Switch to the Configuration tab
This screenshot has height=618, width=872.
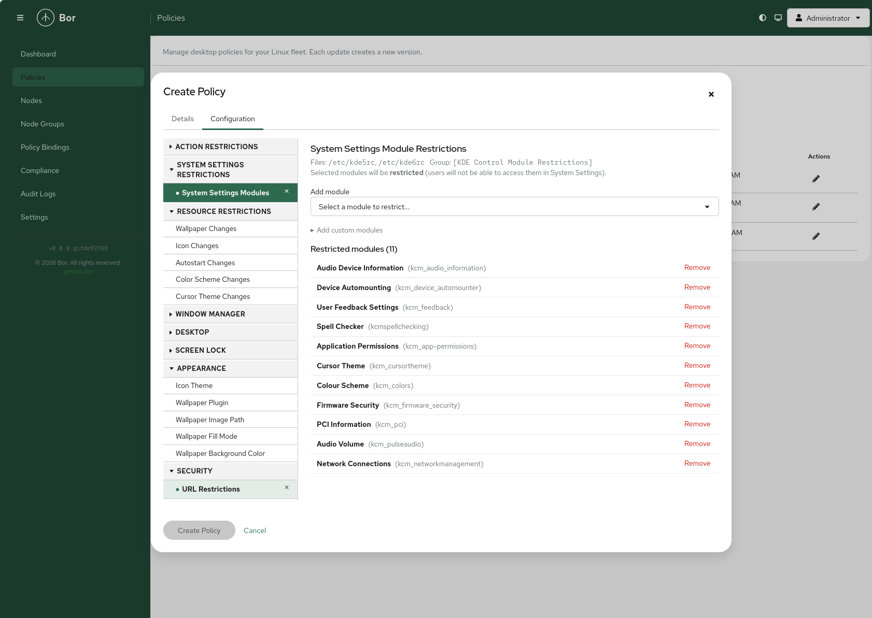tap(232, 119)
